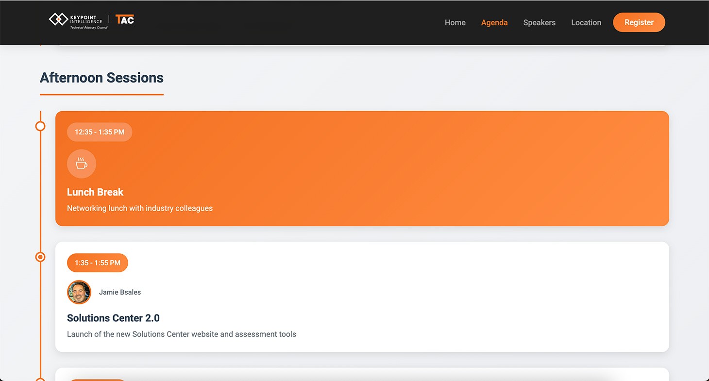Click the timeline marker beside Lunch Break
This screenshot has height=381, width=709.
[x=40, y=126]
